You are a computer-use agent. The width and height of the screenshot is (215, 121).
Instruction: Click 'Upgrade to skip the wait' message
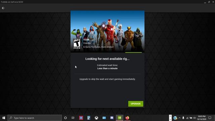[x=107, y=79]
